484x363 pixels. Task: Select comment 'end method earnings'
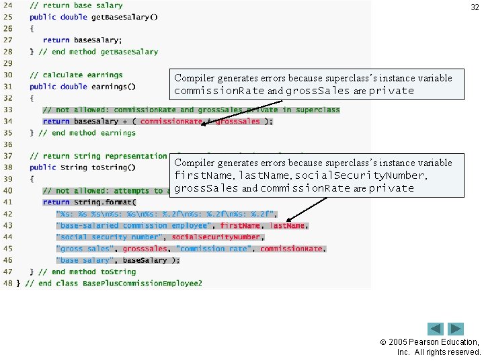tap(87, 132)
